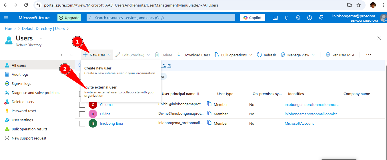Click Download users in toolbar

pyautogui.click(x=193, y=55)
